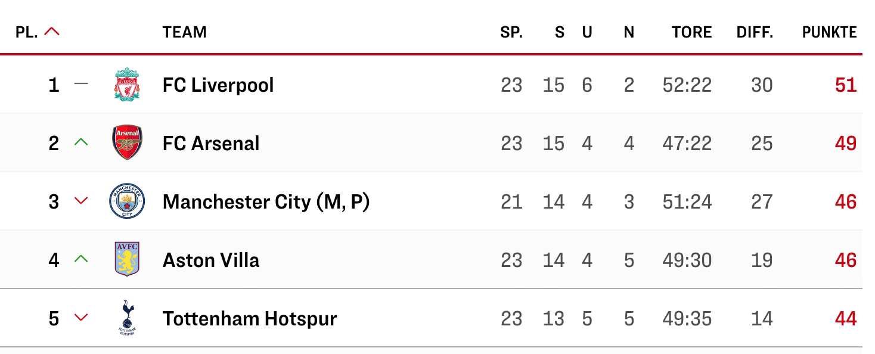The width and height of the screenshot is (875, 354).
Task: Click the FC Liverpool club crest
Action: 127,85
